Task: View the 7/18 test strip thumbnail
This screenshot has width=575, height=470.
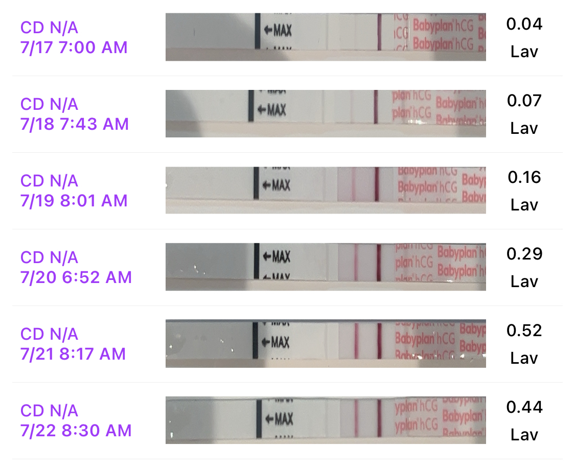Action: click(326, 114)
